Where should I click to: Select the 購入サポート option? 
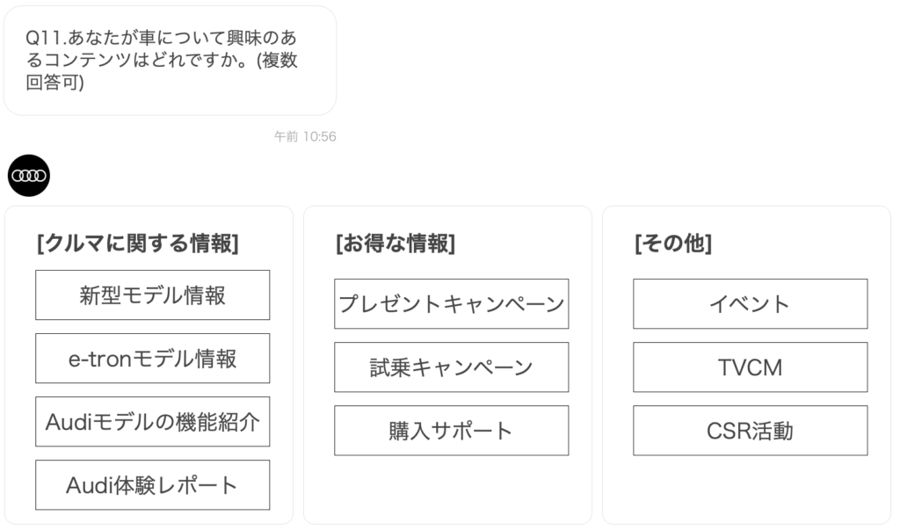tap(452, 431)
